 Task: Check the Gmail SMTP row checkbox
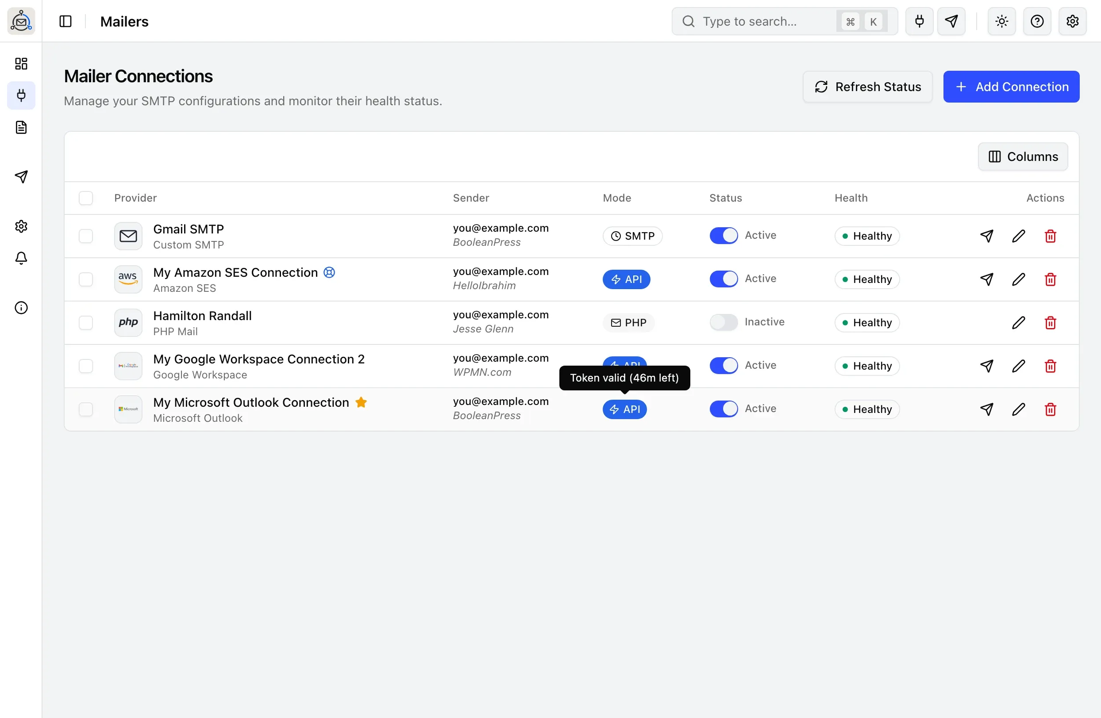pyautogui.click(x=85, y=236)
